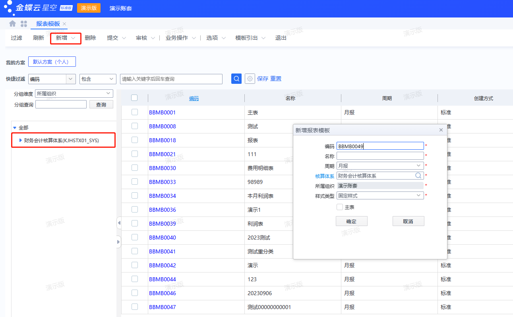The width and height of the screenshot is (513, 317).
Task: Select the checkbox for row BBMB0030
Action: pyautogui.click(x=134, y=168)
